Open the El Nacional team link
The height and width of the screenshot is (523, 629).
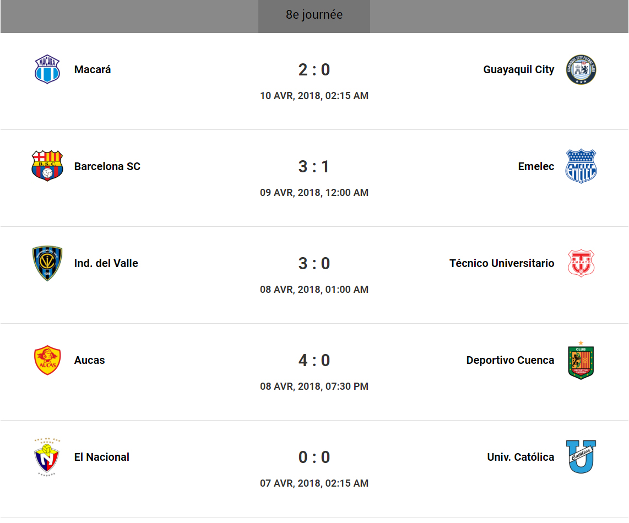coord(102,457)
